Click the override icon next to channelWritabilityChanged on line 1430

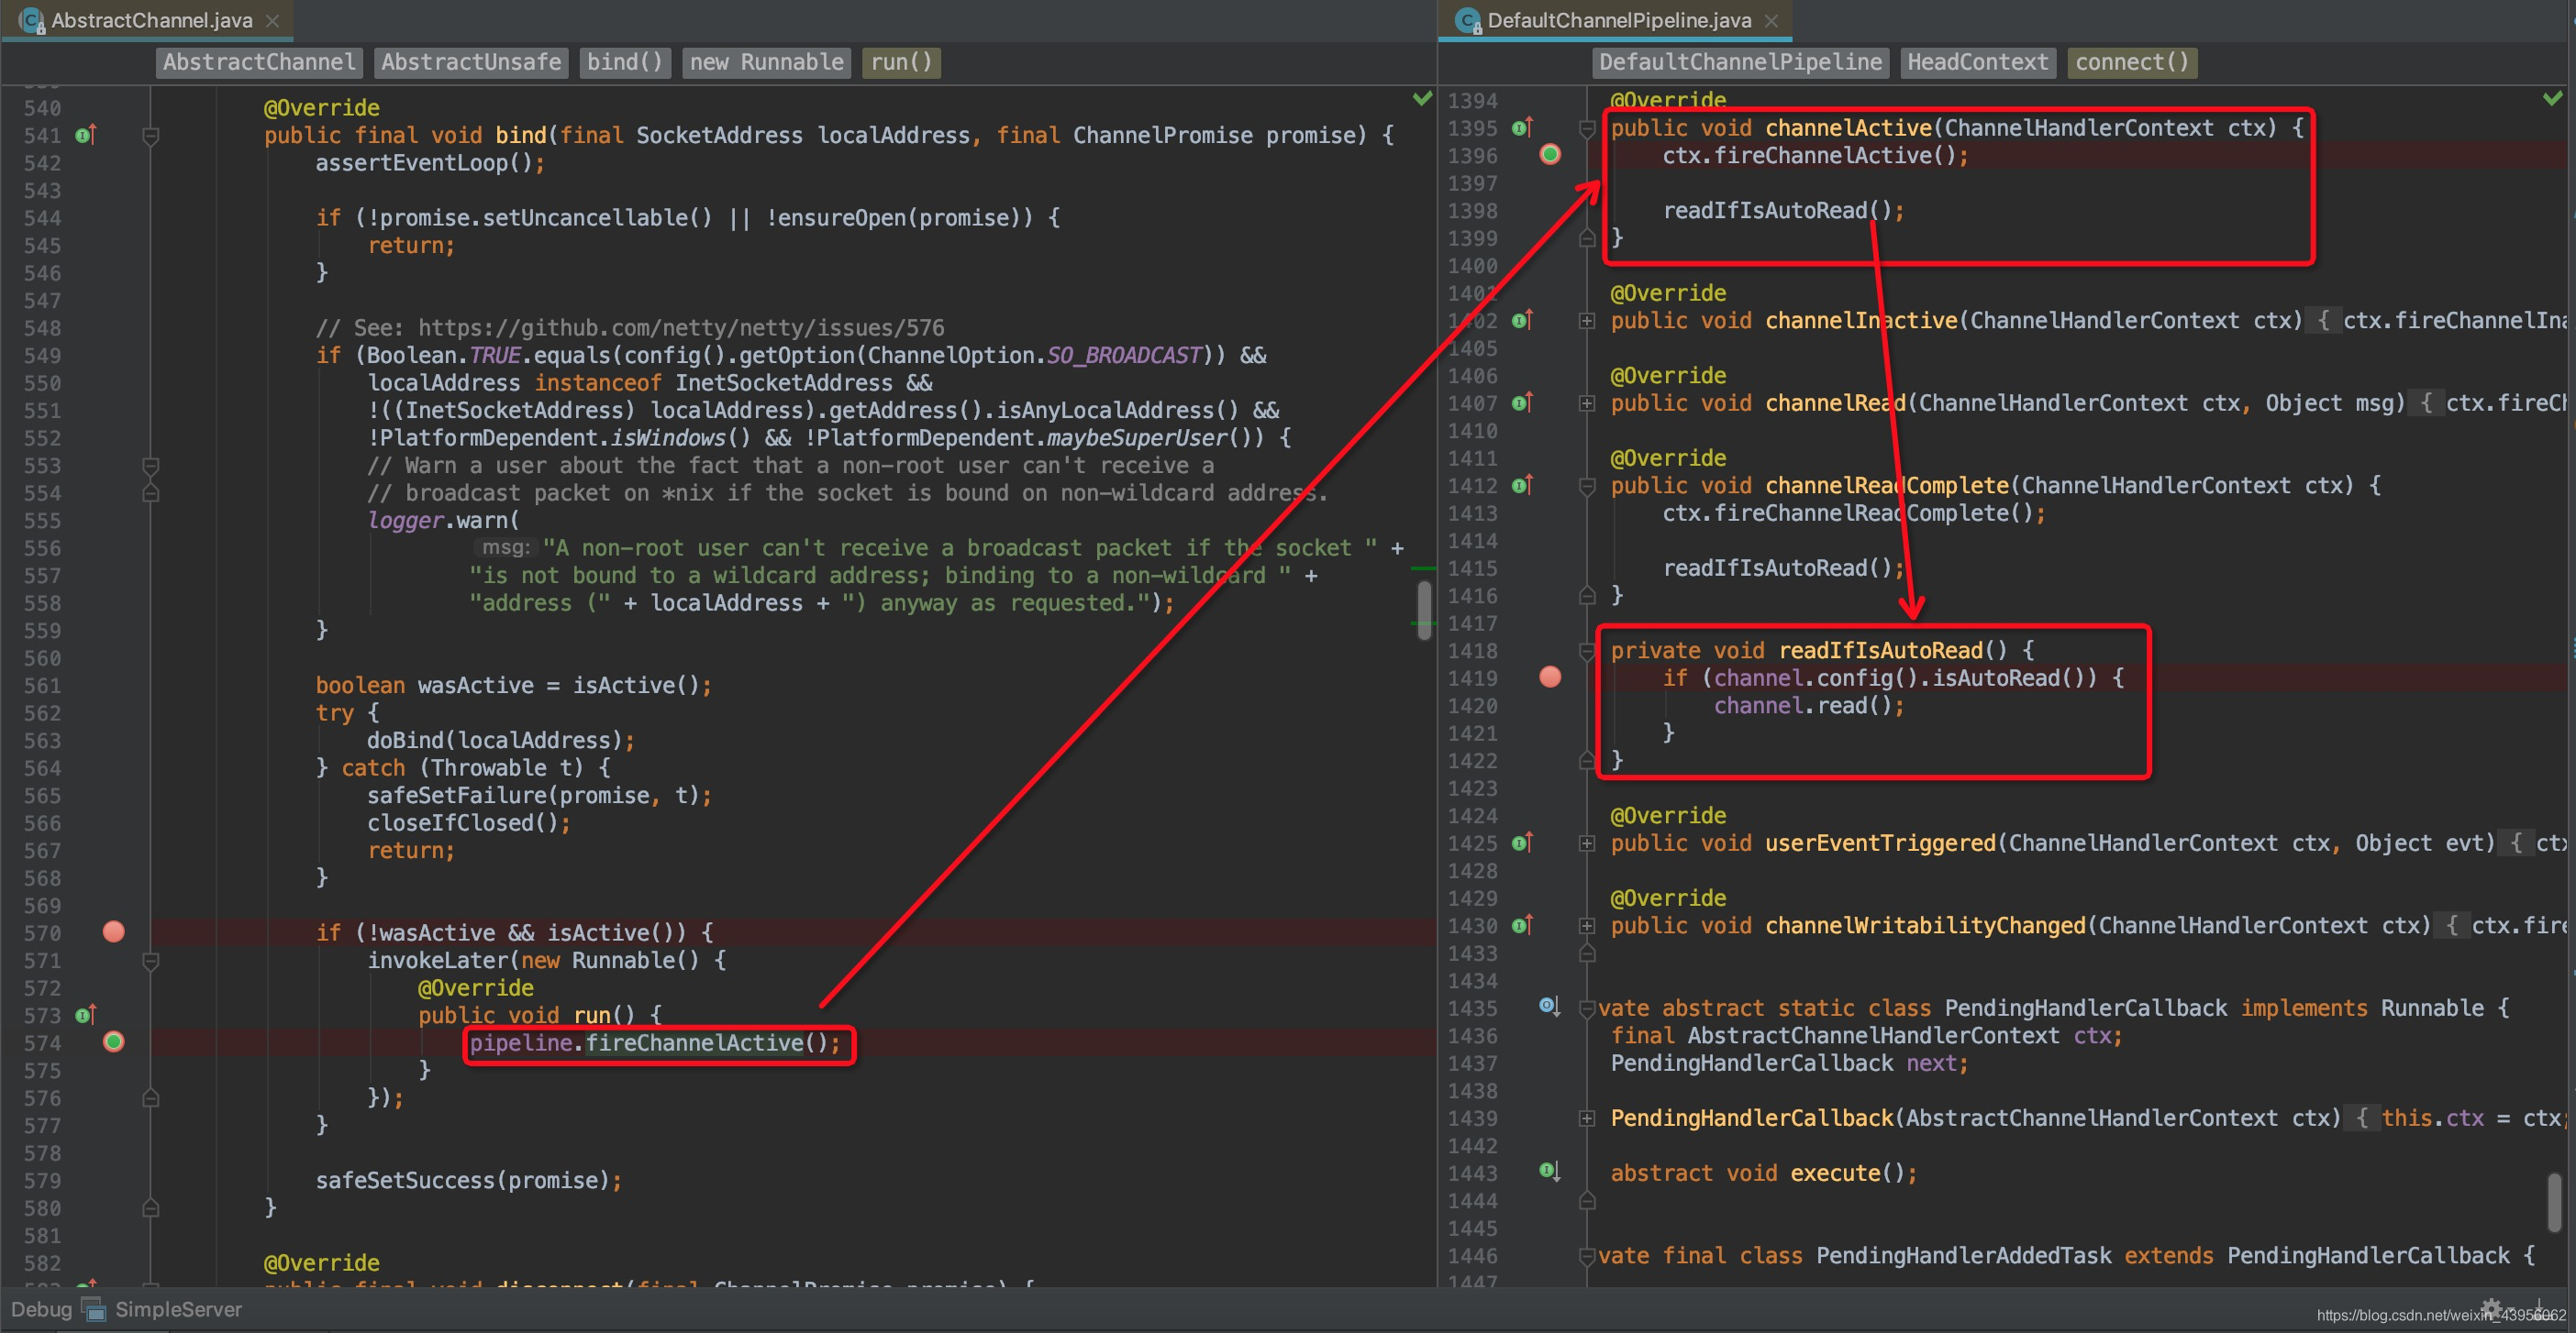(x=1523, y=925)
